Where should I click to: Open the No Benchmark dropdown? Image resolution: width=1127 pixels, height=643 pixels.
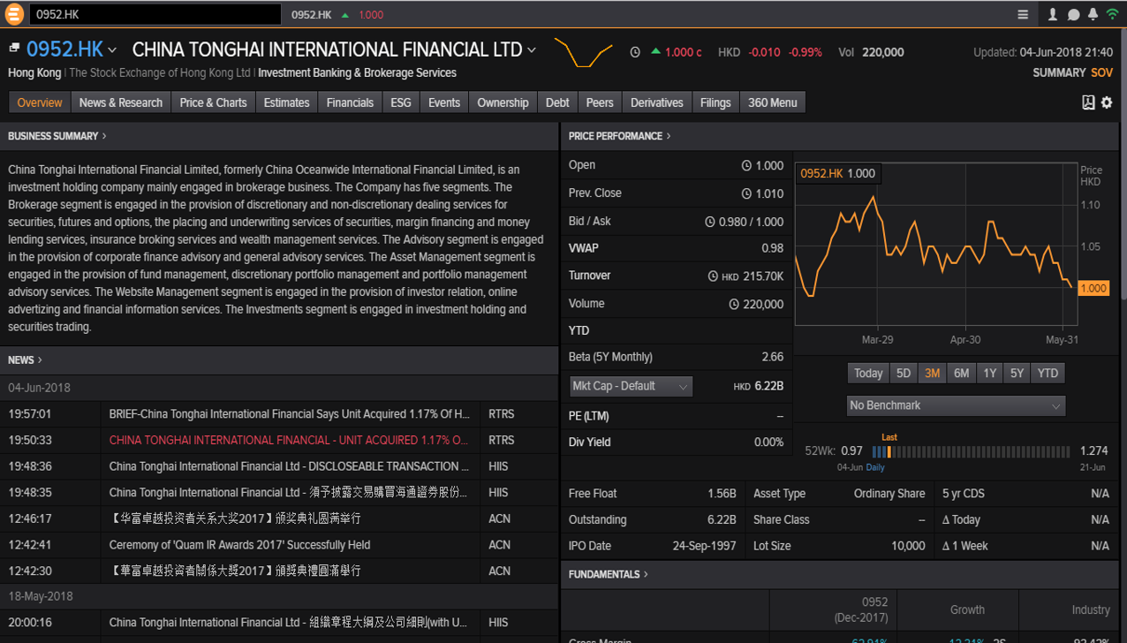[x=956, y=405]
